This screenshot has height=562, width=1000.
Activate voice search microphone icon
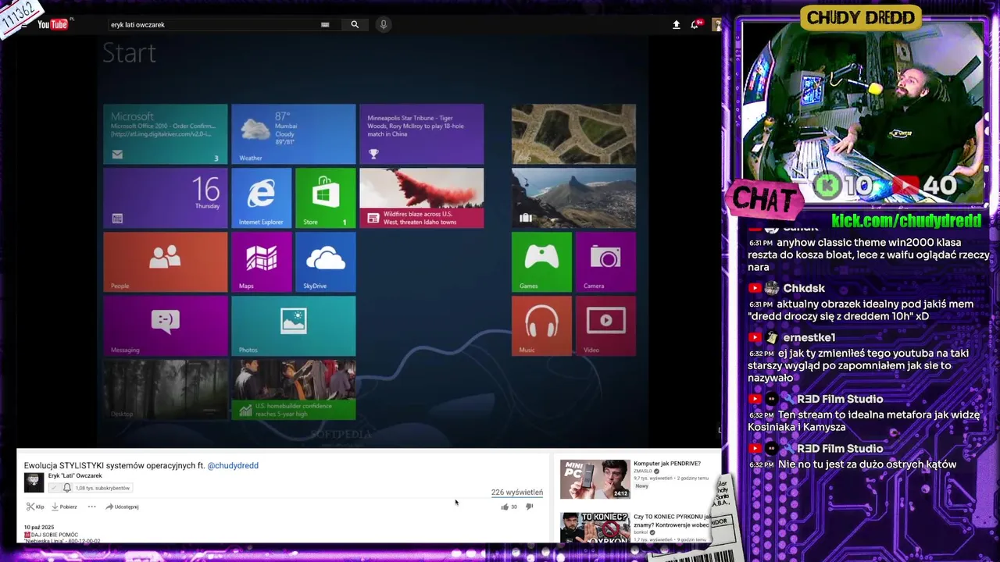tap(383, 24)
